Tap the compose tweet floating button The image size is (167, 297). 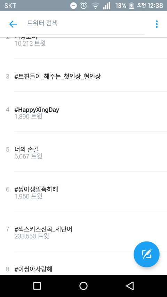pyautogui.click(x=146, y=254)
